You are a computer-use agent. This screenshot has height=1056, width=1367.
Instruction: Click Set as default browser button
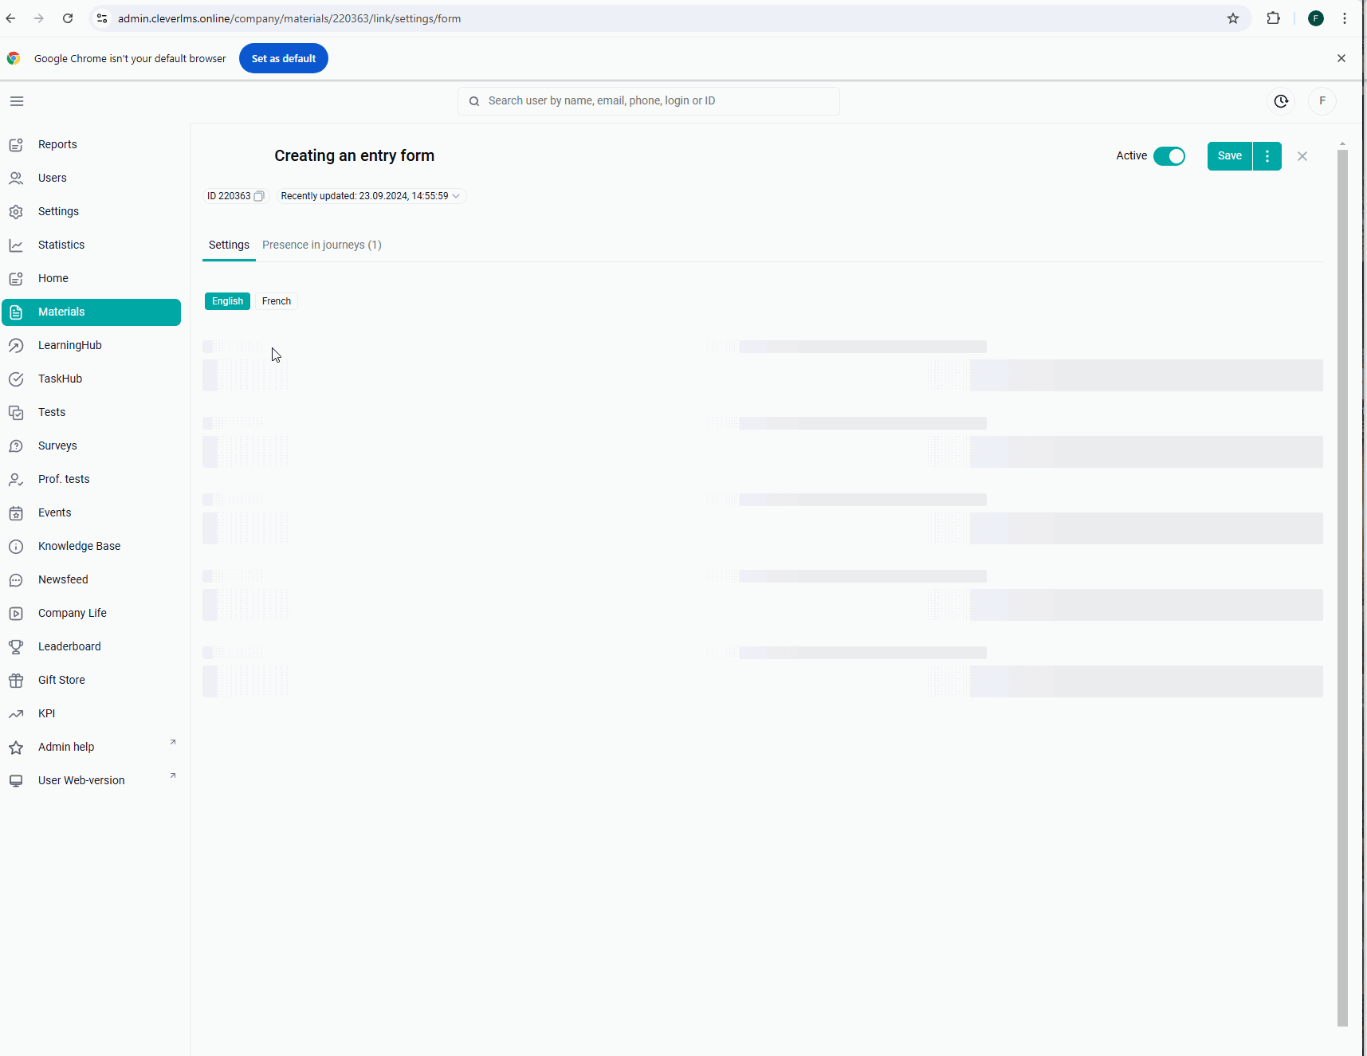coord(284,58)
